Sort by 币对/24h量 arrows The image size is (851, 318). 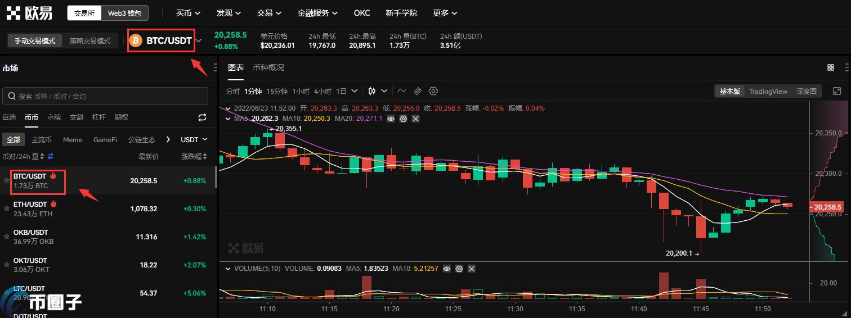point(43,156)
